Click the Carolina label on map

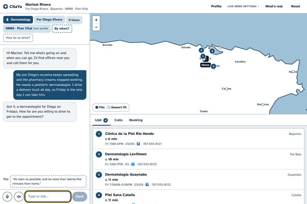[x=240, y=62]
